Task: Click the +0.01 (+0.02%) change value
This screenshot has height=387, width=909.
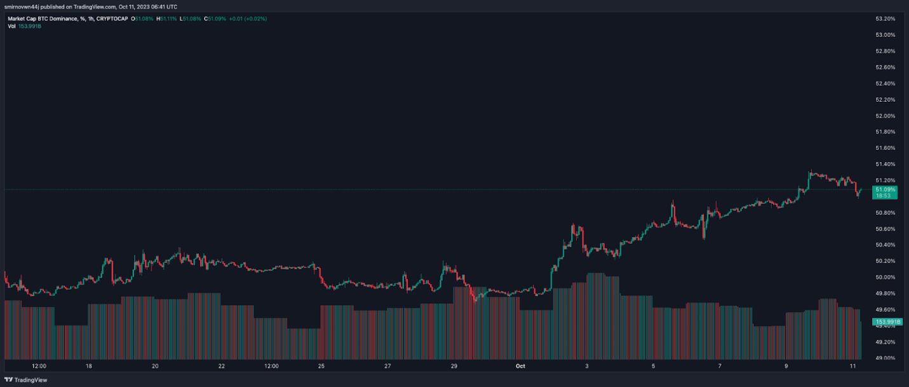Action: [248, 19]
